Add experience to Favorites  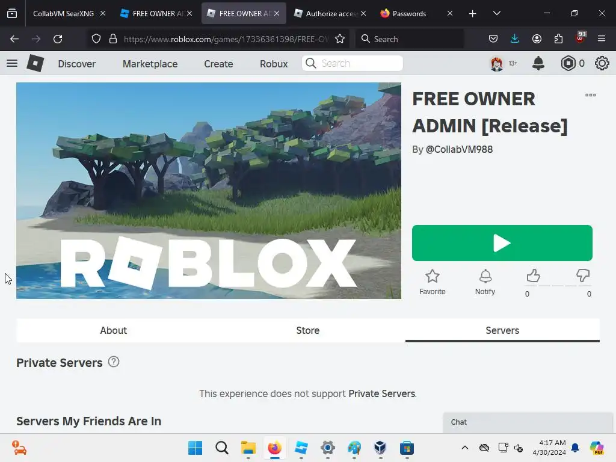tap(432, 282)
